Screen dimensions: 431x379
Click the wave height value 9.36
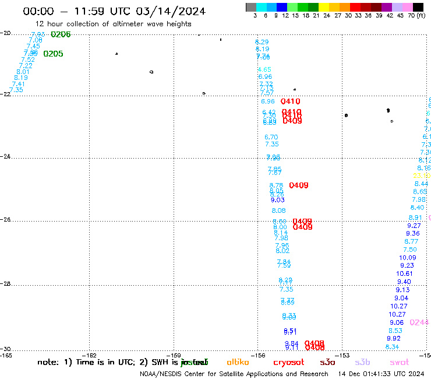coord(413,233)
